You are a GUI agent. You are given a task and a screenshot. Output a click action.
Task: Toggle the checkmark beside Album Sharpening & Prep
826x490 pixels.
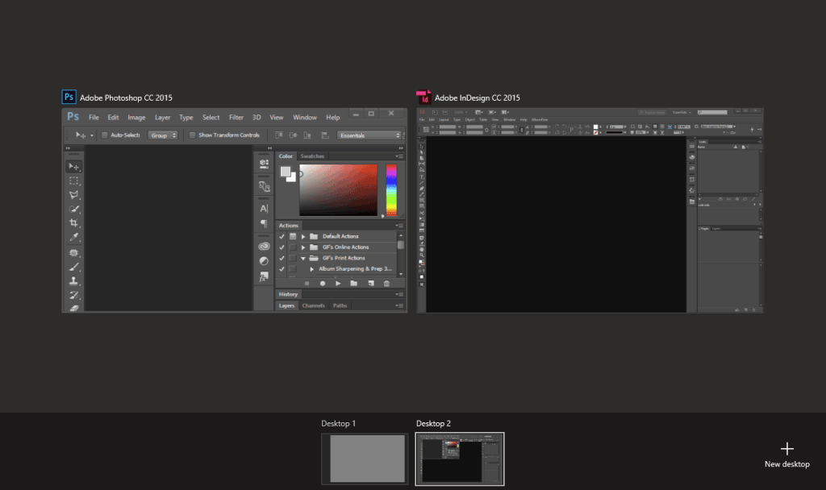point(282,269)
